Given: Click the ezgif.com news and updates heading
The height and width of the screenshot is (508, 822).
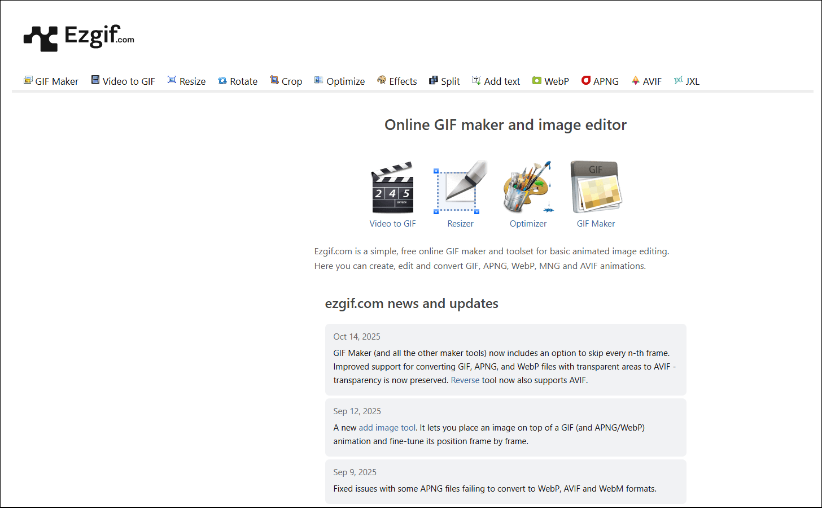Looking at the screenshot, I should click(x=412, y=303).
